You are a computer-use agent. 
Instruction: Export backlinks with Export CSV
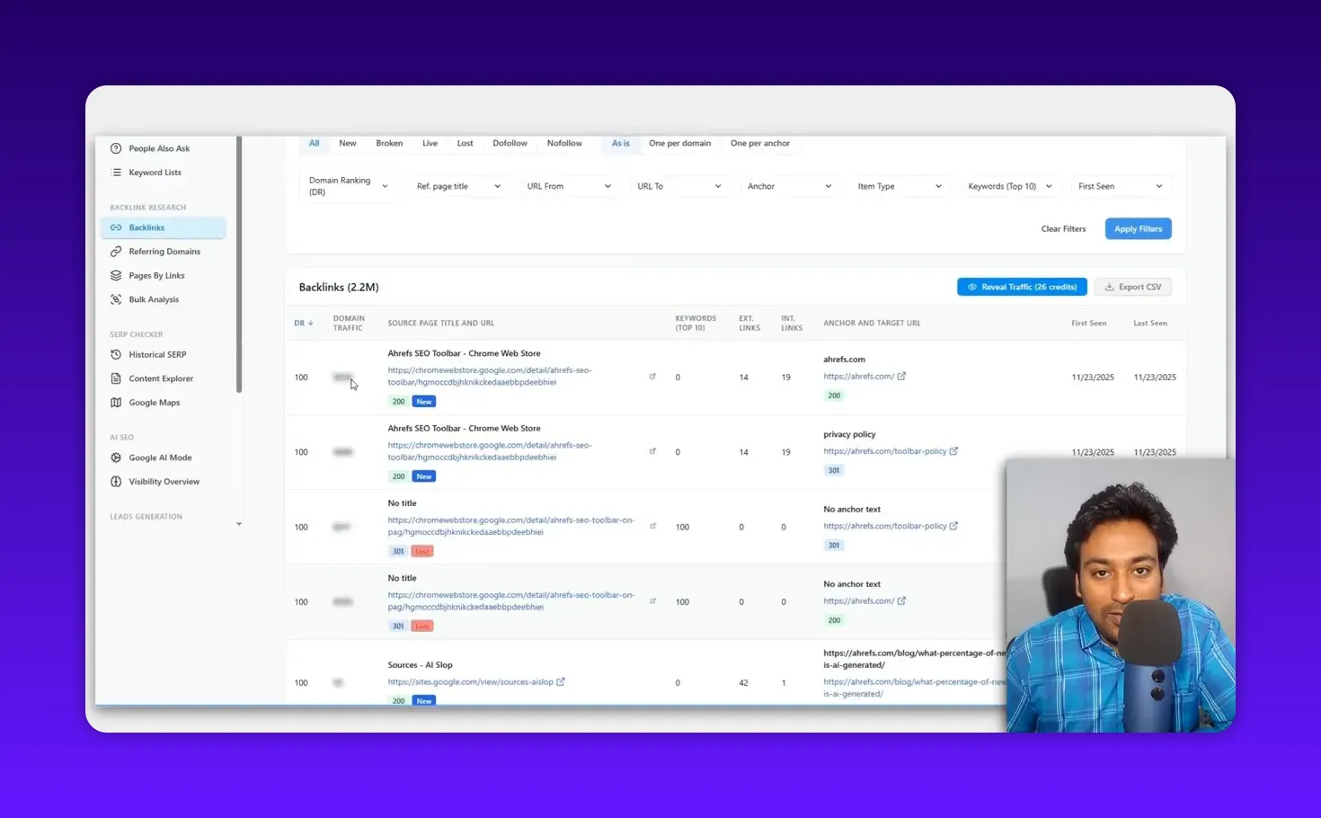1132,287
